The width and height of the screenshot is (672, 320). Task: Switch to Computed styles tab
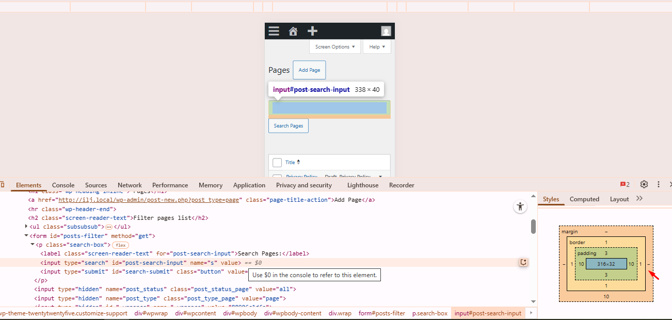(584, 199)
